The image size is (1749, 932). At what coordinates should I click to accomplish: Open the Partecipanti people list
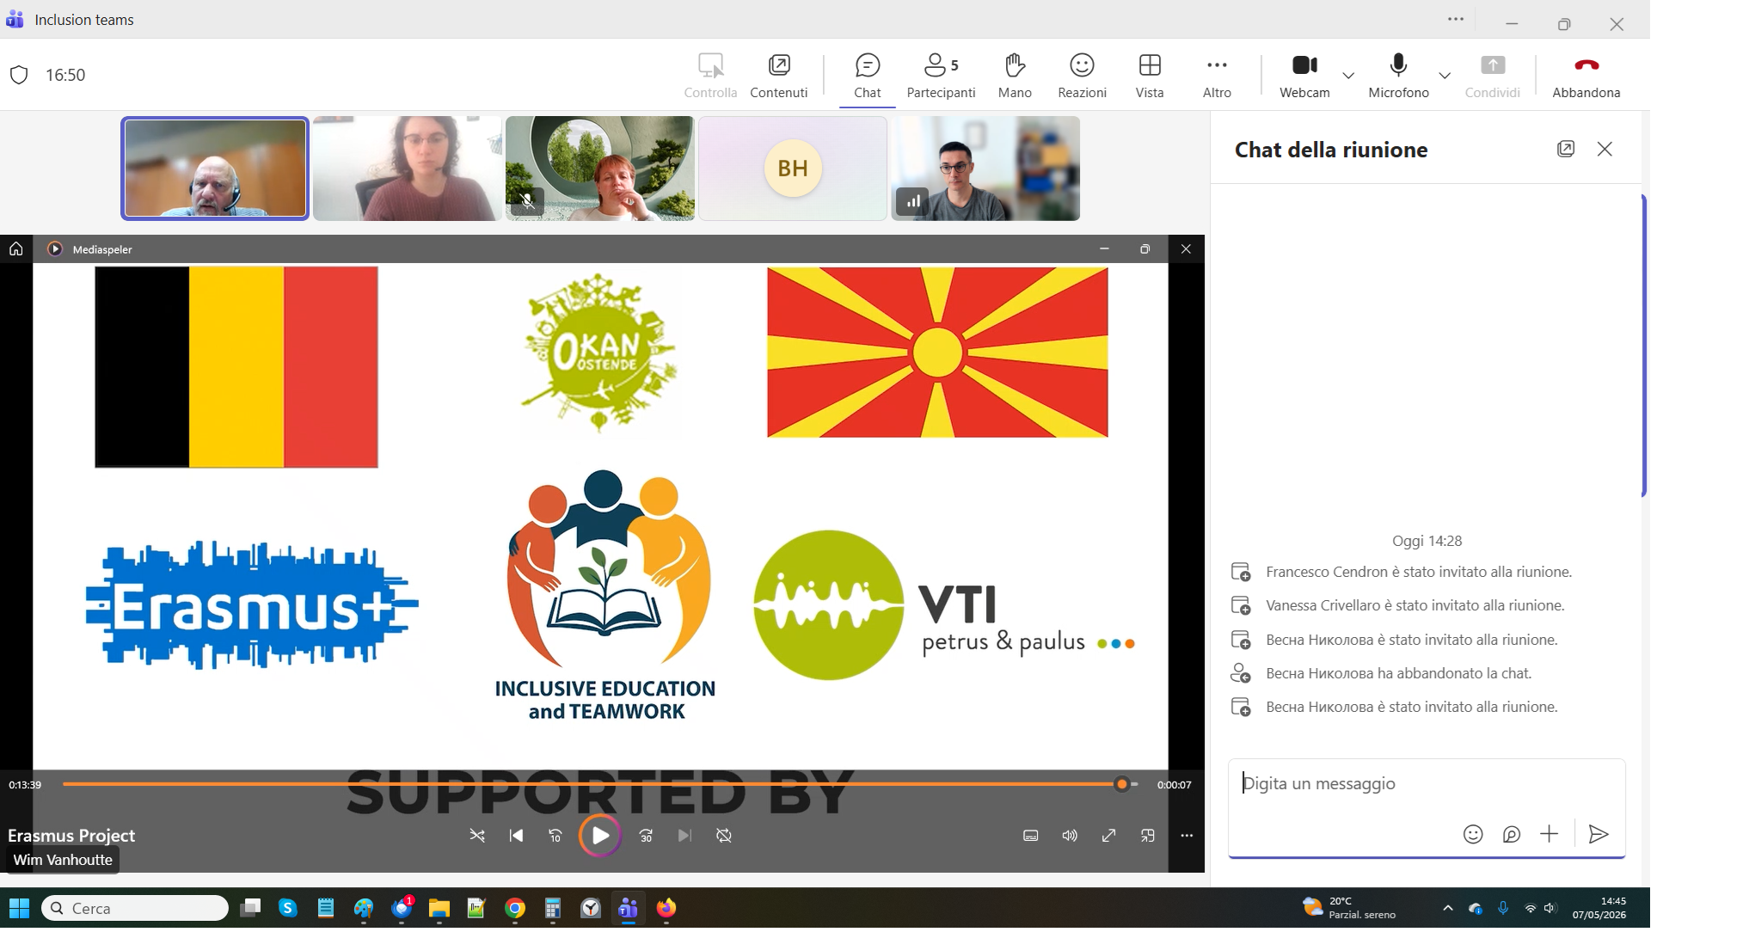(x=941, y=76)
